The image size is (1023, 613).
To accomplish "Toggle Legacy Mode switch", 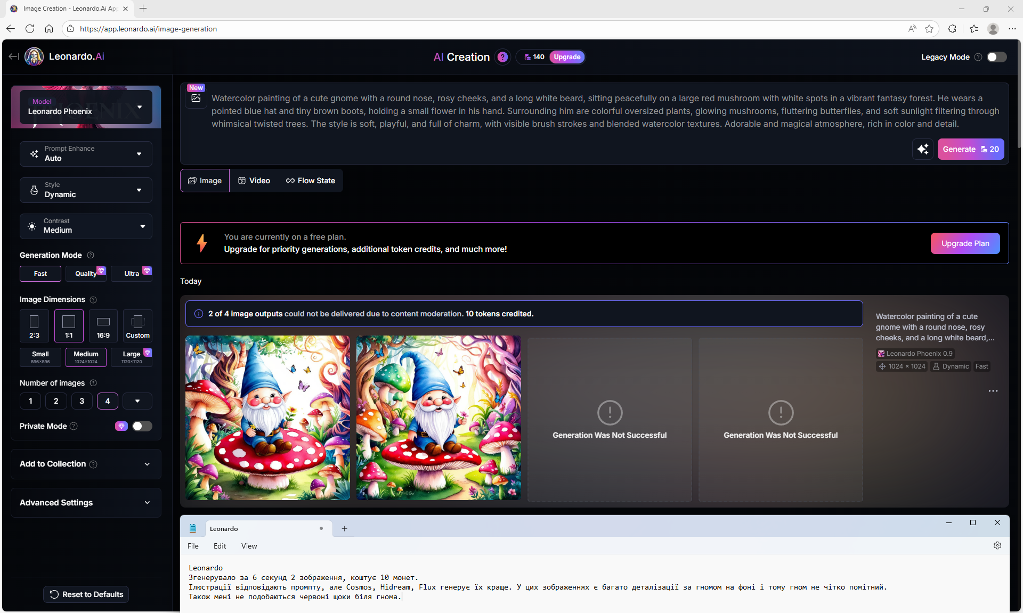I will pyautogui.click(x=996, y=57).
